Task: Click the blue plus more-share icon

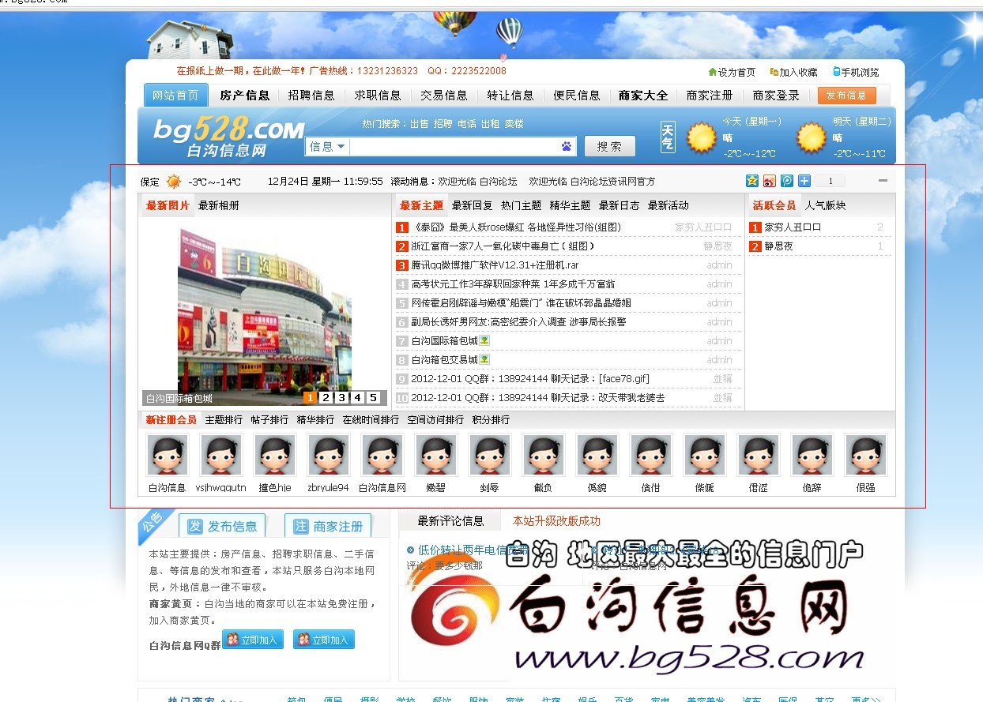Action: point(804,181)
